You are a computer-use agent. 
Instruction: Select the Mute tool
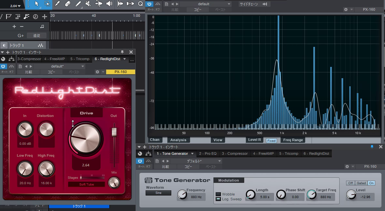point(88,4)
